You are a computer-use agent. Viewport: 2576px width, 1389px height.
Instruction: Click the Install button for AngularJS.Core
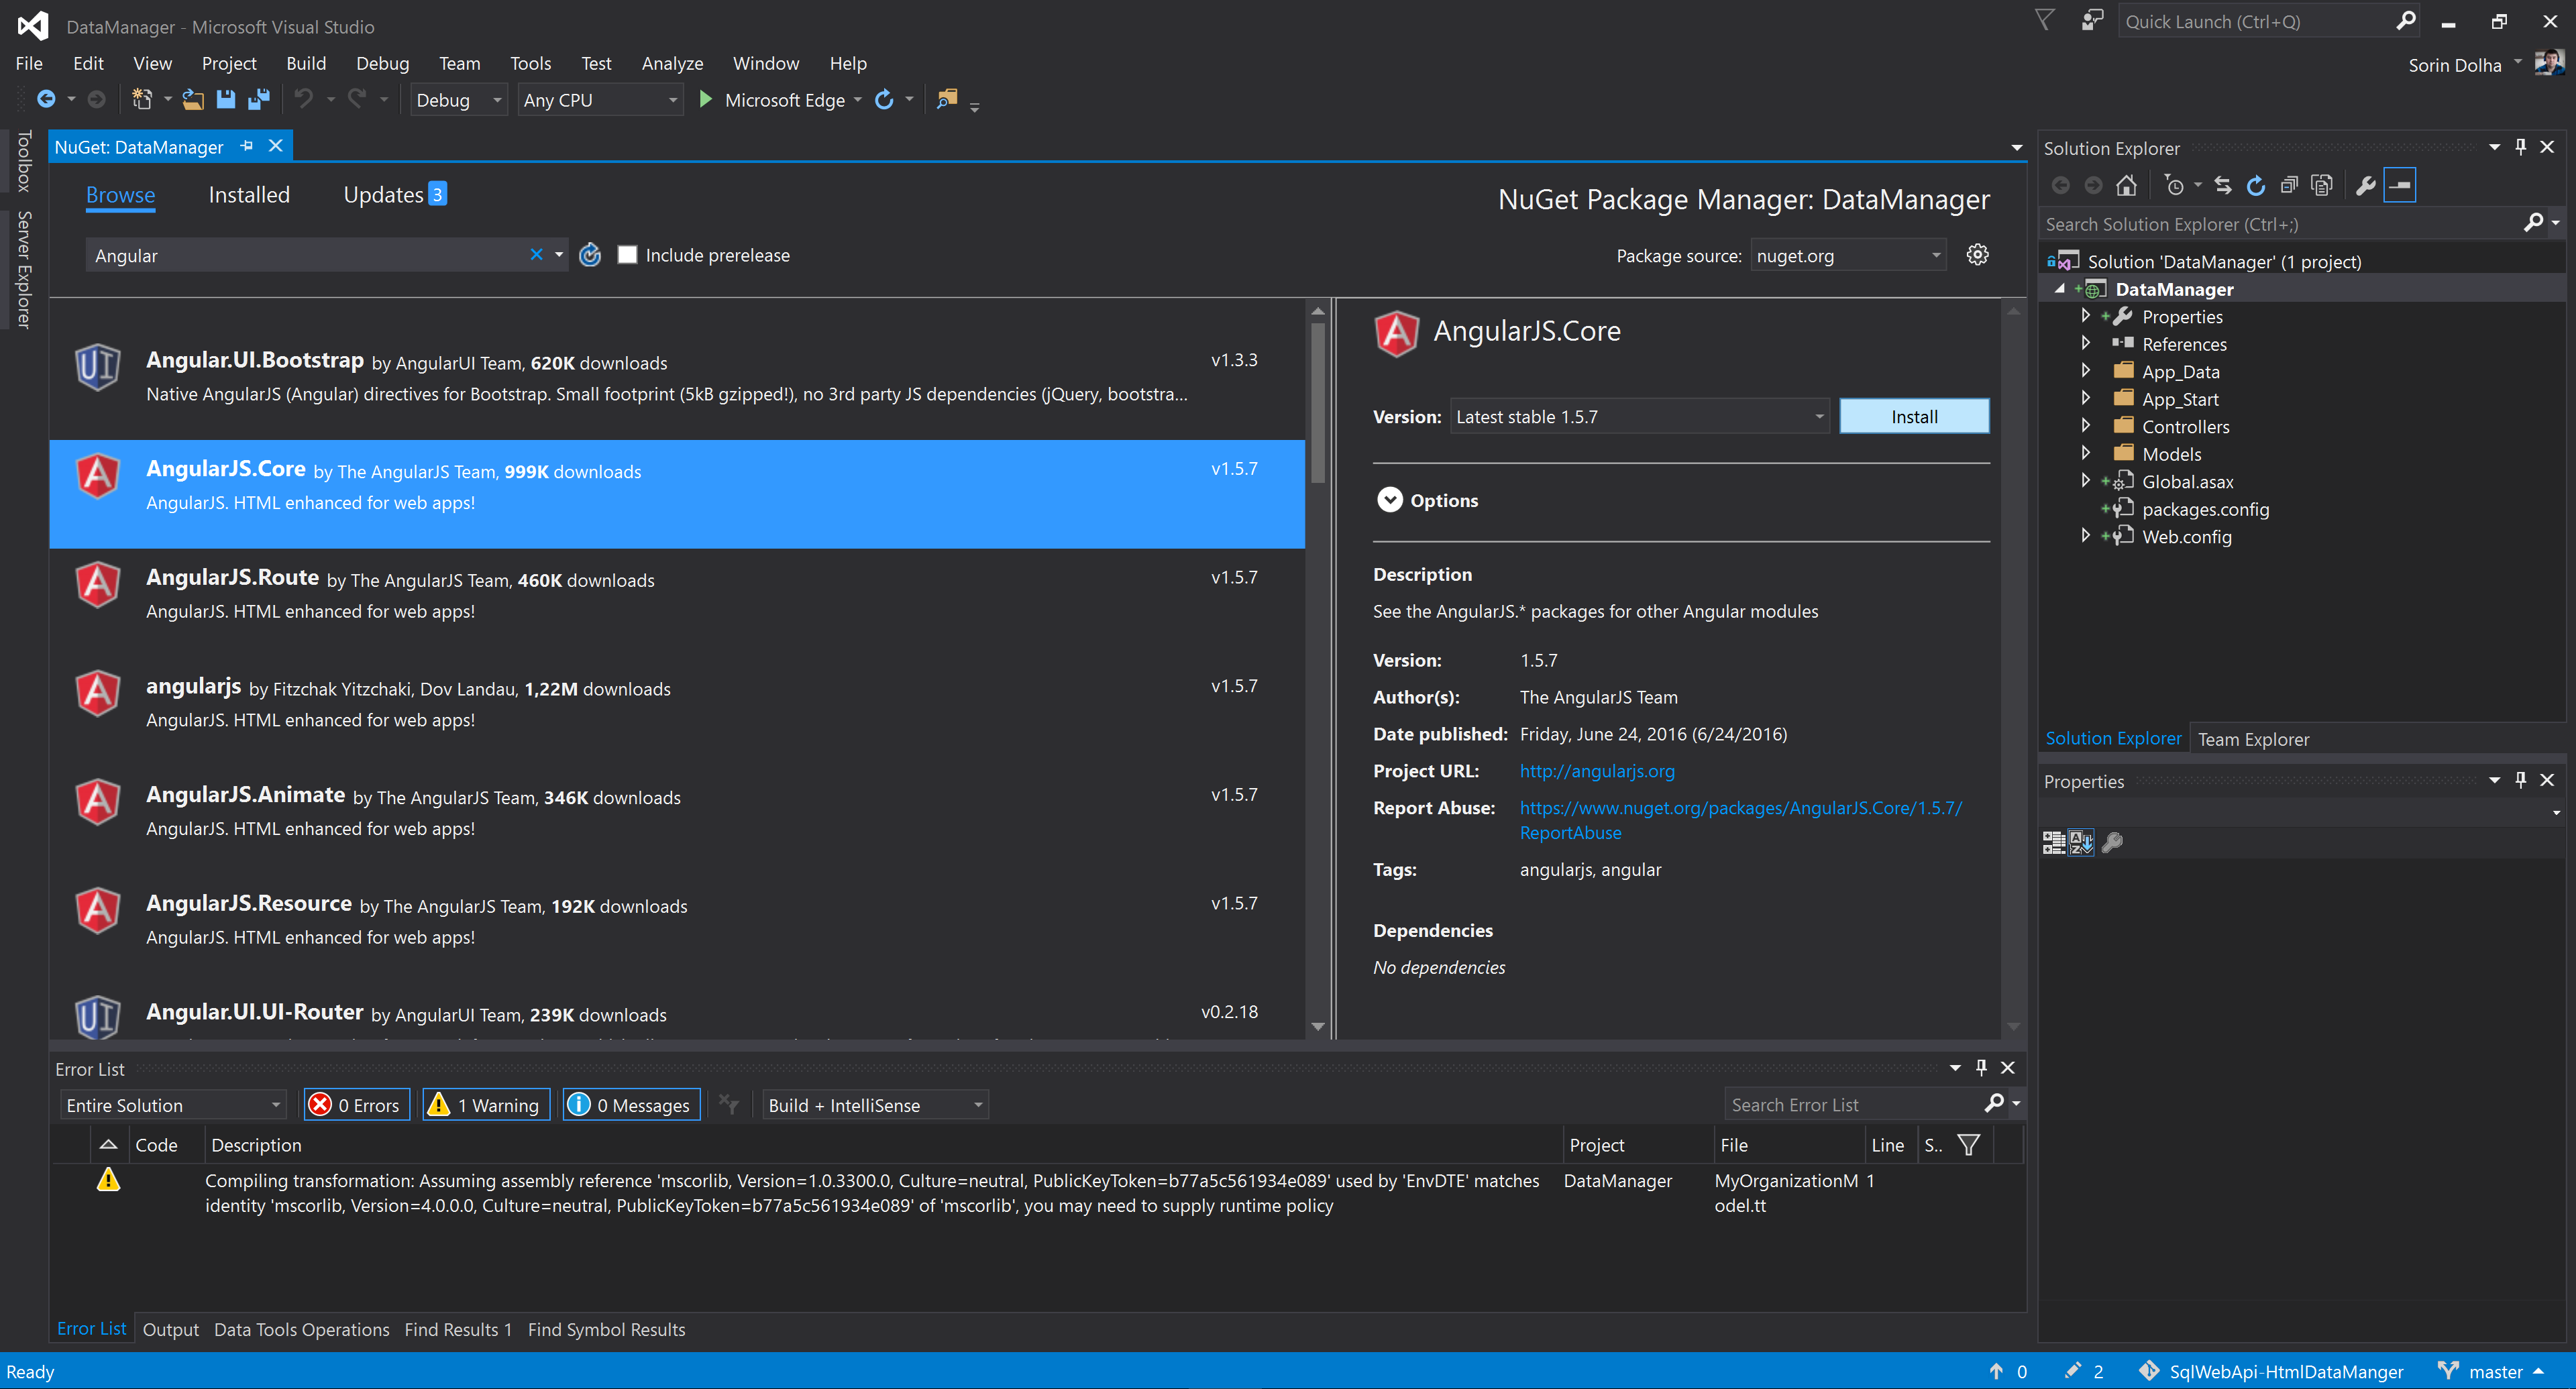[1913, 417]
